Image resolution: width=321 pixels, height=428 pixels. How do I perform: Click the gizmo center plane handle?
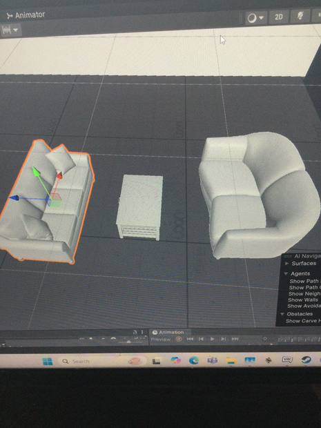click(x=54, y=201)
